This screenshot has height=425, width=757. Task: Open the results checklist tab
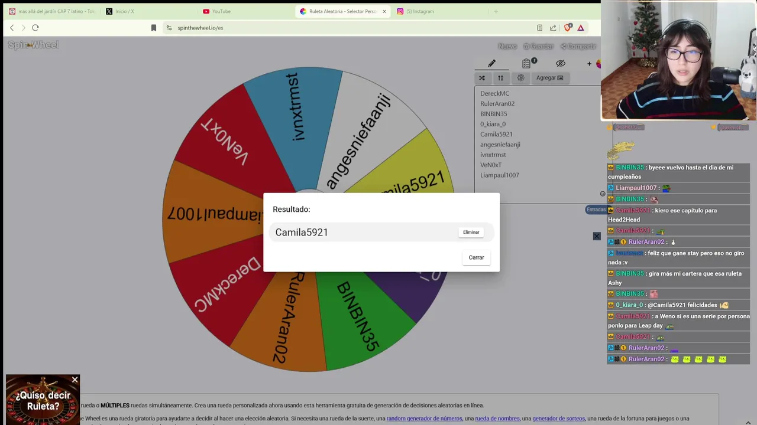pos(526,63)
